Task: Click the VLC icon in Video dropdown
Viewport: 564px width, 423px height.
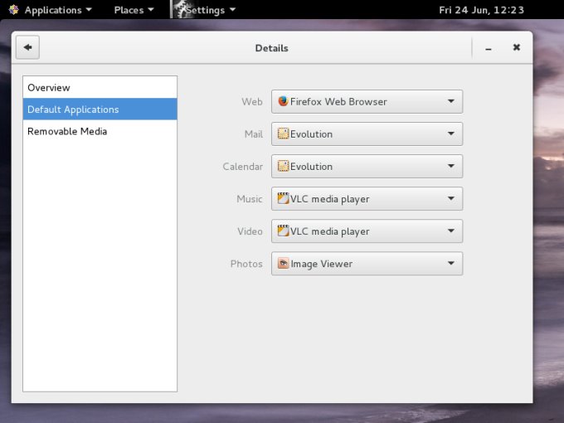Action: click(x=283, y=231)
